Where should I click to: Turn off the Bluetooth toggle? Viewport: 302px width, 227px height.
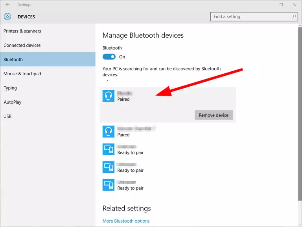pyautogui.click(x=109, y=57)
